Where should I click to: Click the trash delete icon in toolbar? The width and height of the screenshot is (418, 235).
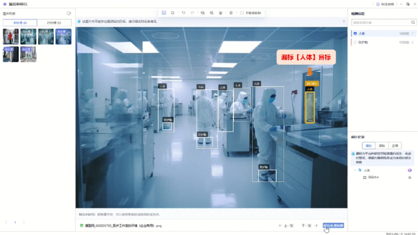[231, 13]
